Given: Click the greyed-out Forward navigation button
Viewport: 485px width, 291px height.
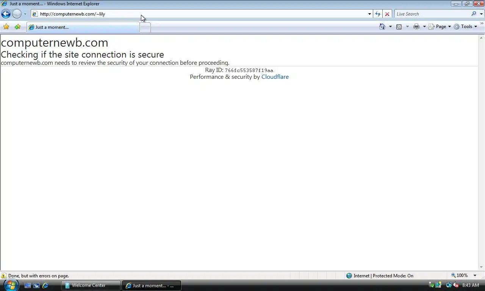Looking at the screenshot, I should (17, 14).
